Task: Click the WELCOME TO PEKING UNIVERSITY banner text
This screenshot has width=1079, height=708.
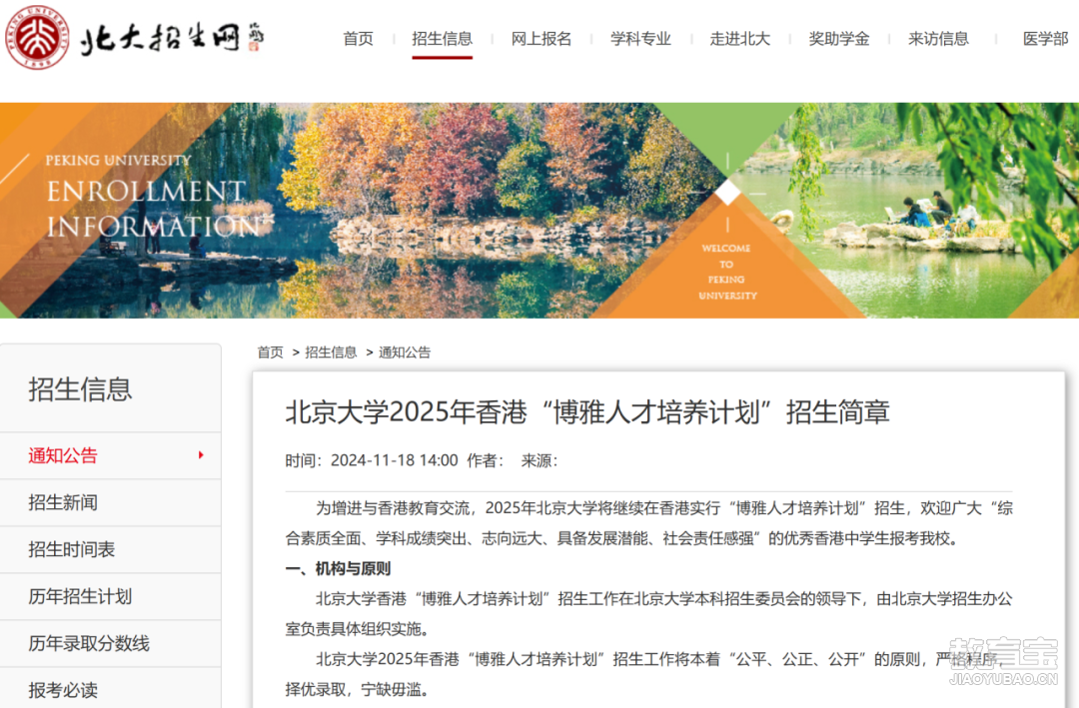Action: [727, 272]
